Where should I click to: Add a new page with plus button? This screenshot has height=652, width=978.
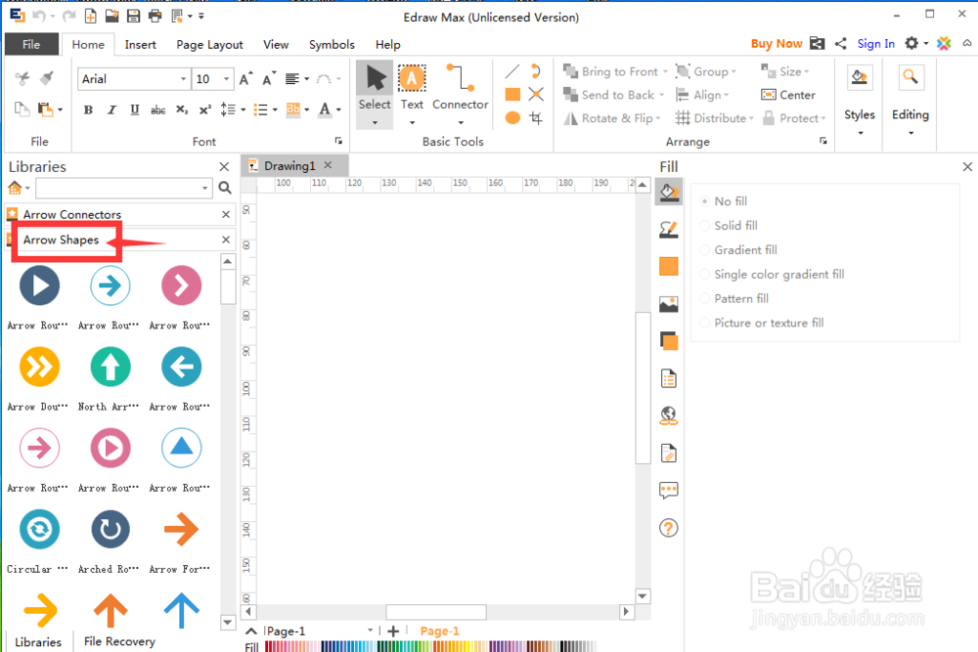393,631
